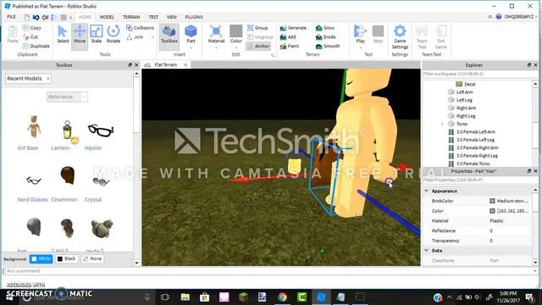
Task: Copy the selected object
Action: [32, 28]
